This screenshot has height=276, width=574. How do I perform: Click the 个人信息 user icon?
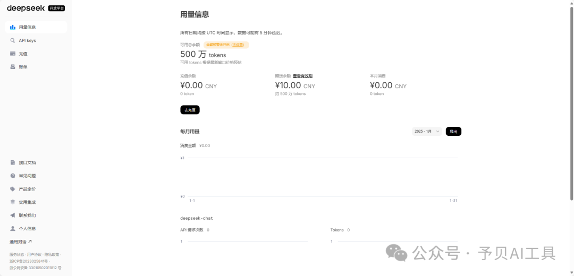13,229
